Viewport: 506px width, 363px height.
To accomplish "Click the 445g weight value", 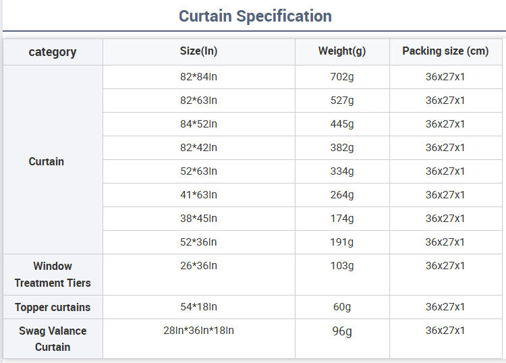I will [x=342, y=124].
